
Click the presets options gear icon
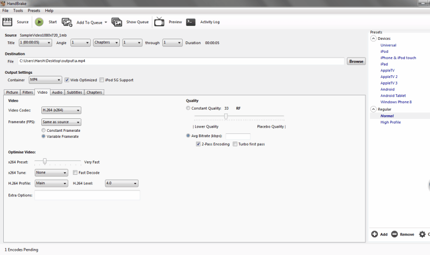pos(422,234)
